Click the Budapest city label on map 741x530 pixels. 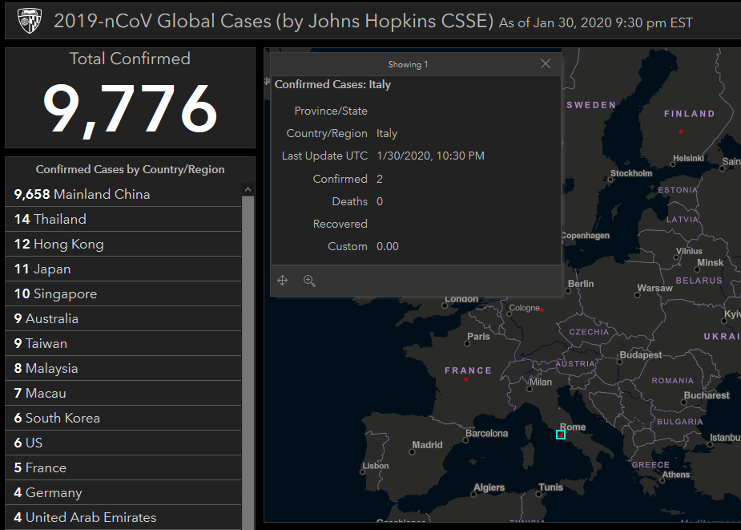(640, 354)
